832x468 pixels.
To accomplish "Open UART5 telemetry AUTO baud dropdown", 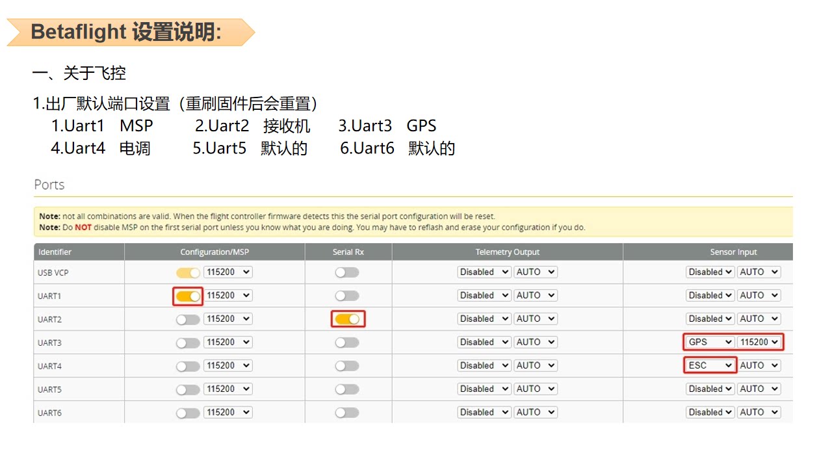I will tap(536, 389).
